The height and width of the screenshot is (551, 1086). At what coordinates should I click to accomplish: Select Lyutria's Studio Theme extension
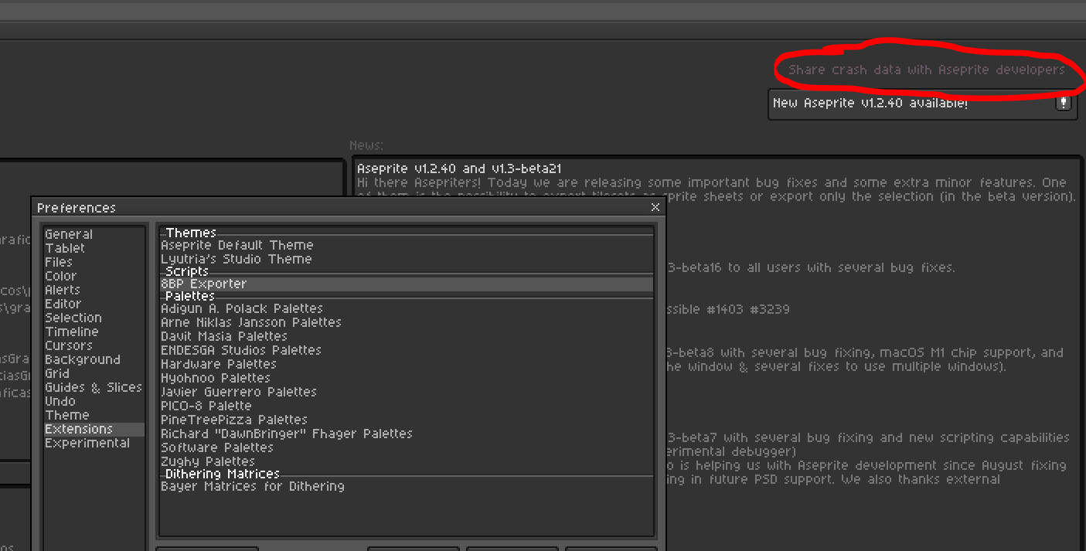pos(407,259)
